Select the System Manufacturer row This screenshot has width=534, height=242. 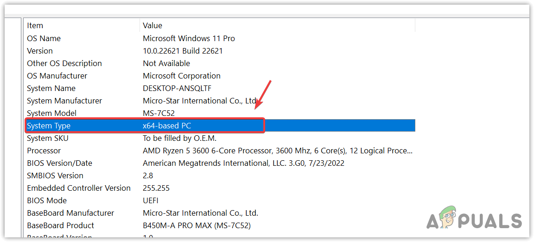click(64, 101)
